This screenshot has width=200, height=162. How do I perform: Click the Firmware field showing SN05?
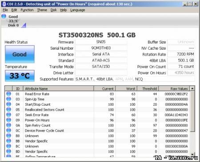101,42
